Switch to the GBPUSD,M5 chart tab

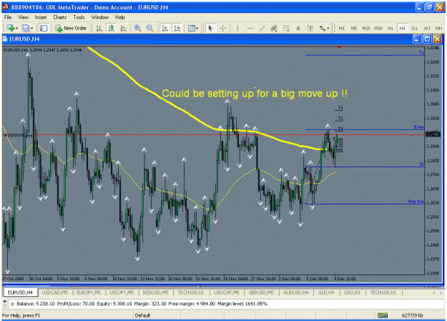(261, 292)
